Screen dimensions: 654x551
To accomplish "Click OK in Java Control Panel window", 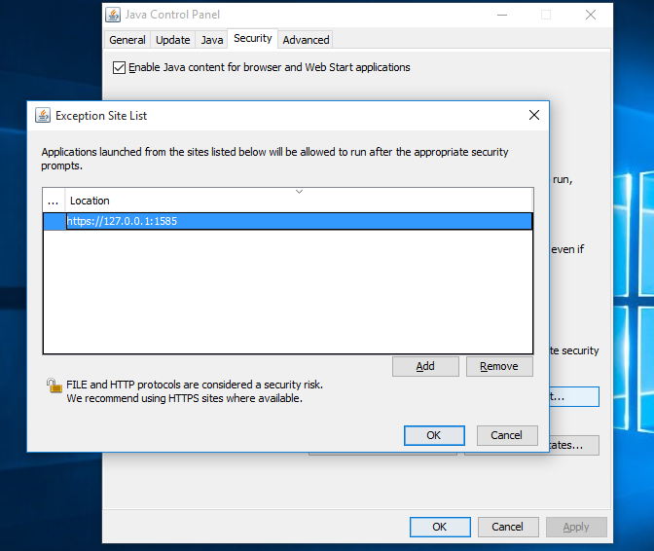I will coord(440,527).
